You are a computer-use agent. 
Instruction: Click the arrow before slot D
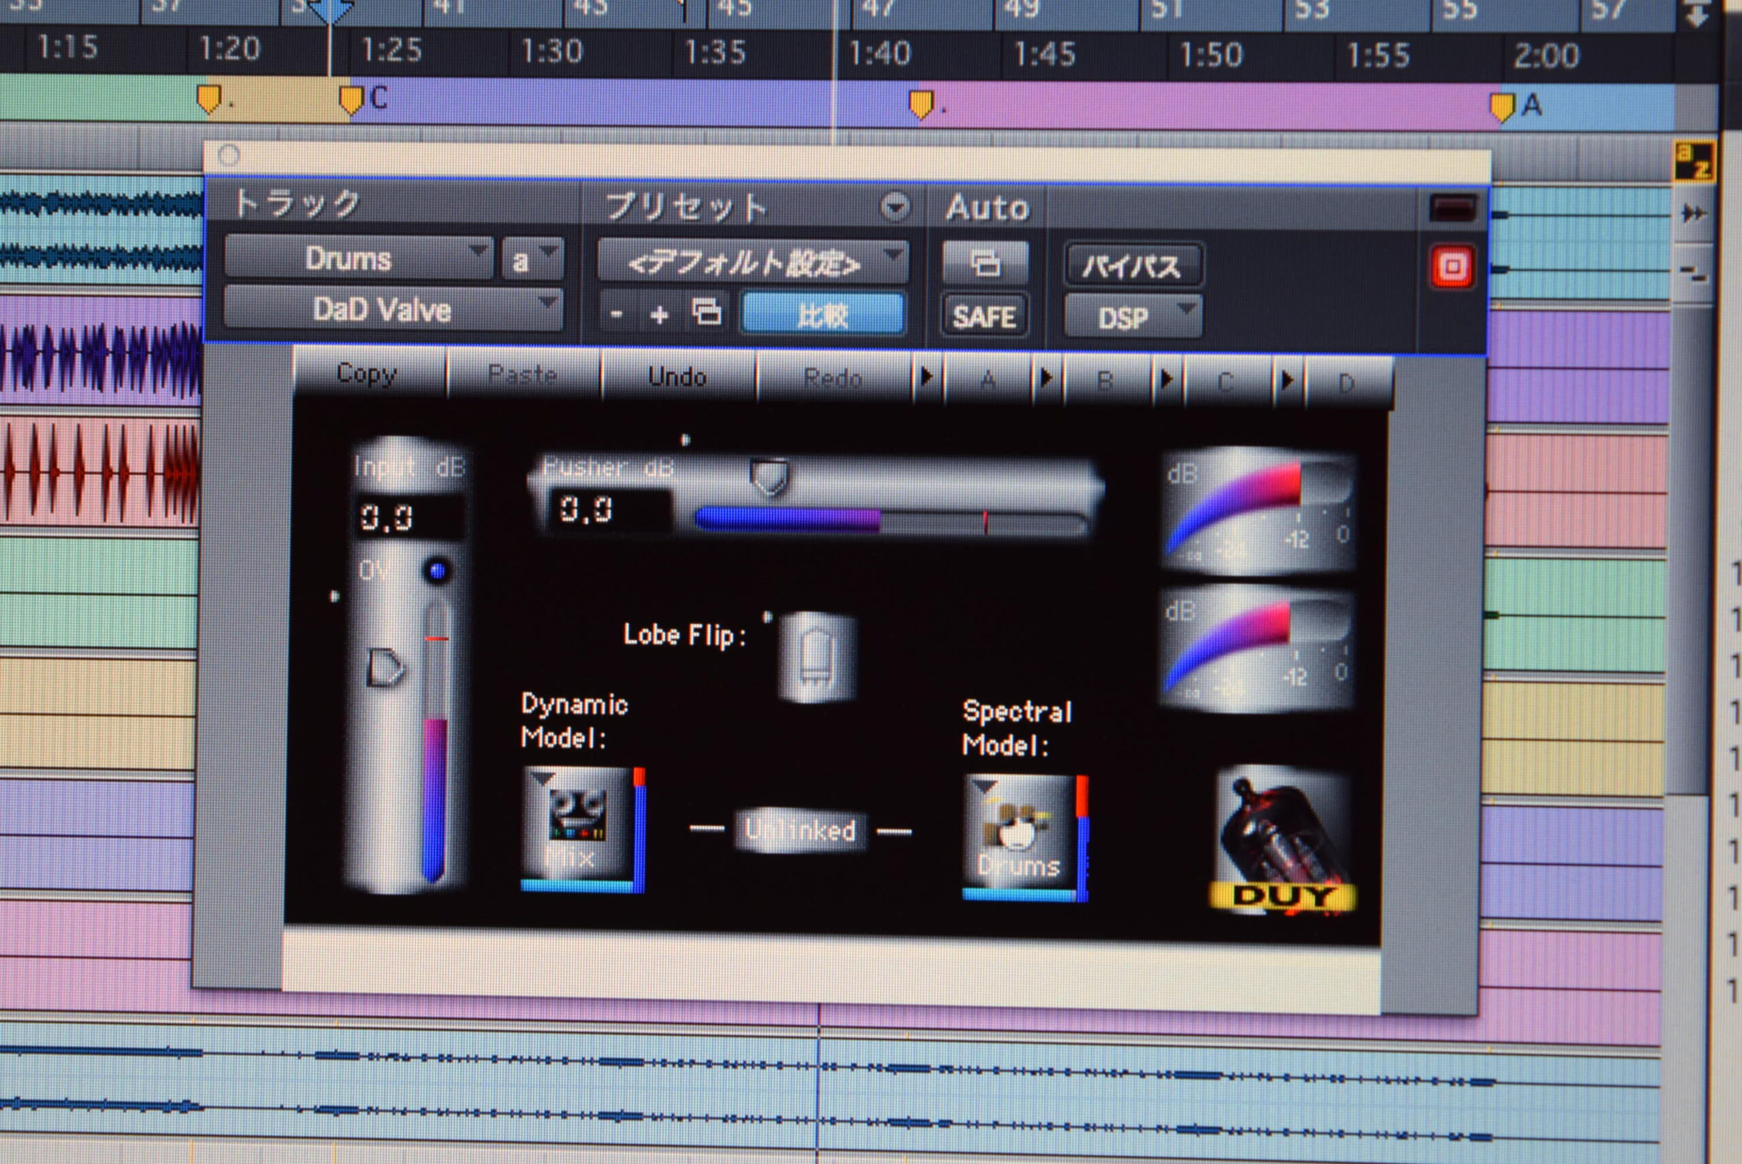click(x=1288, y=380)
